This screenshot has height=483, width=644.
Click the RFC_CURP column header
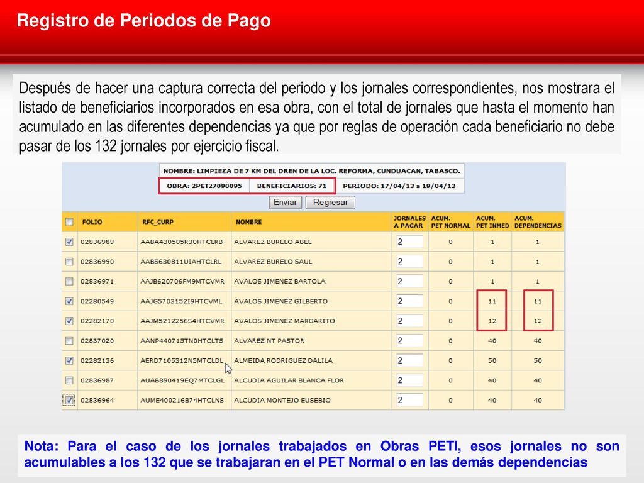pyautogui.click(x=158, y=222)
